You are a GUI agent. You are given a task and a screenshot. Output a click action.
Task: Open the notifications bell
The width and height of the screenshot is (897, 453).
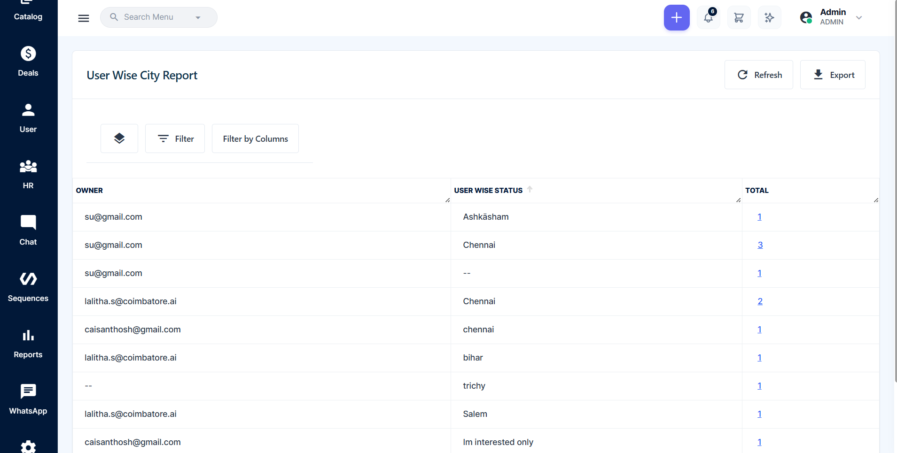708,18
